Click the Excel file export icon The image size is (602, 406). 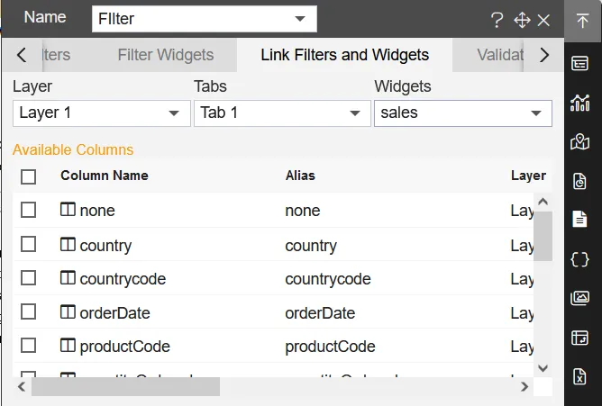tap(580, 377)
